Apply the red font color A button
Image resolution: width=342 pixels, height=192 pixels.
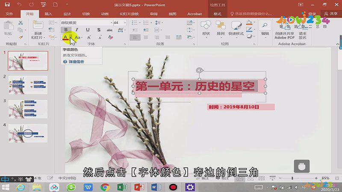click(x=65, y=38)
